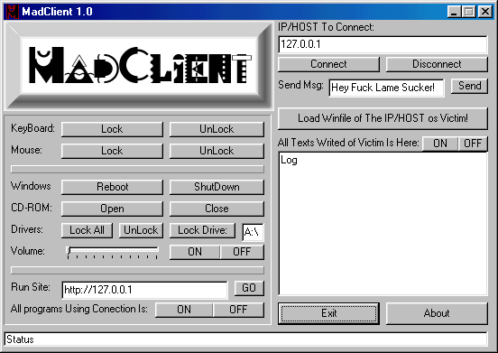
Task: Turn the Volume OFF
Action: tap(242, 252)
